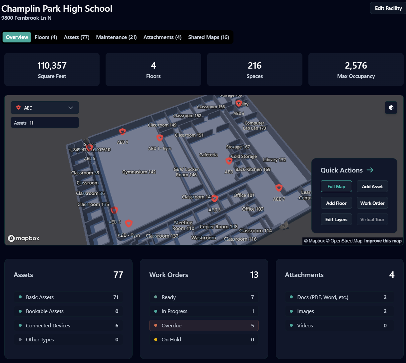Screen dimensions: 406x363
Task: Click the Library 172 map label
Action: [274, 160]
